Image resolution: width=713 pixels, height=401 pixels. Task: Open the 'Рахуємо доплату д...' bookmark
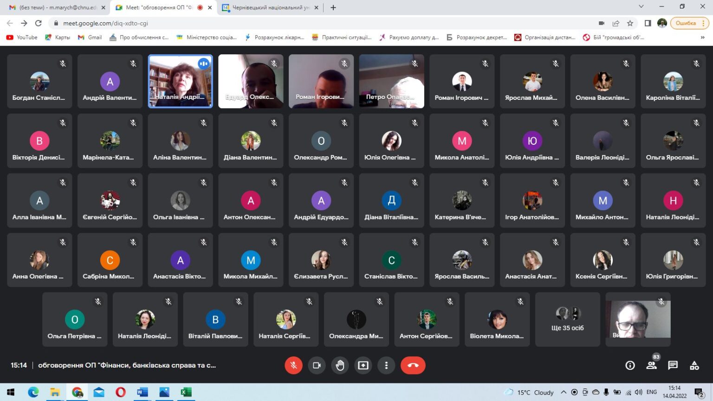(x=409, y=38)
